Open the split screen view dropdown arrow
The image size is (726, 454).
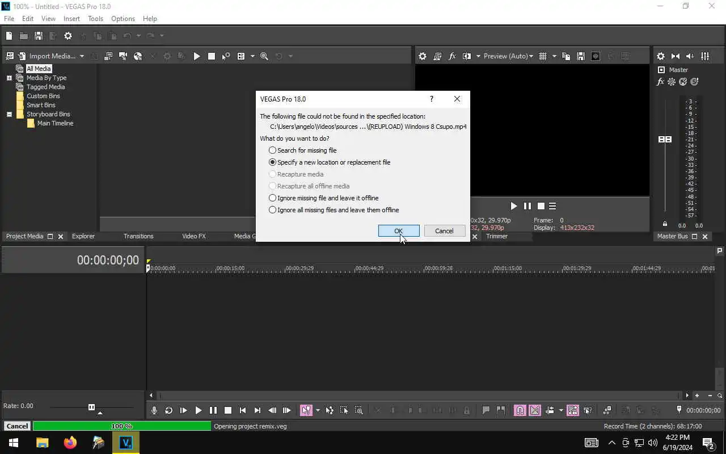[x=478, y=56]
